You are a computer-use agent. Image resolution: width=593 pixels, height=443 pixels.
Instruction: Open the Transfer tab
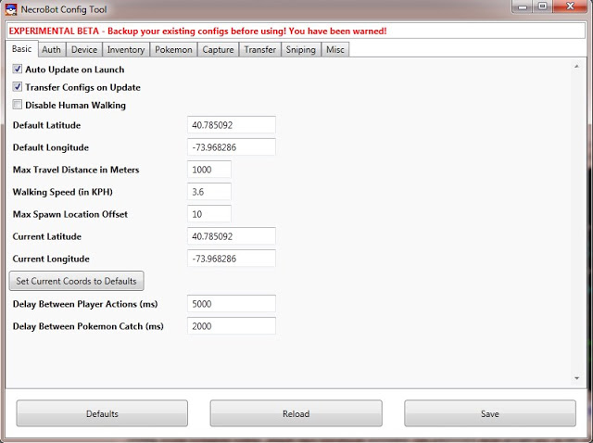click(260, 49)
